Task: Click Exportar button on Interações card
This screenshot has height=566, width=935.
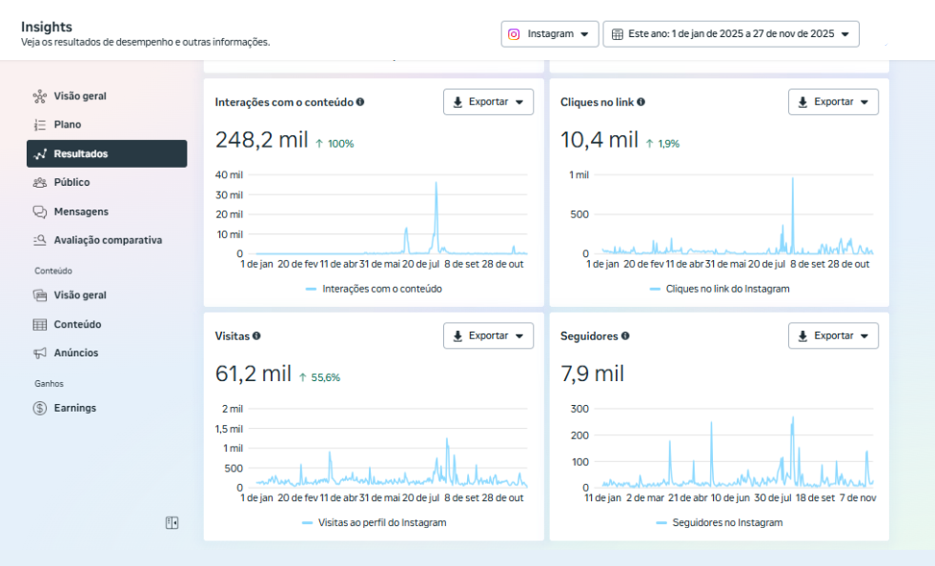Action: tap(488, 102)
